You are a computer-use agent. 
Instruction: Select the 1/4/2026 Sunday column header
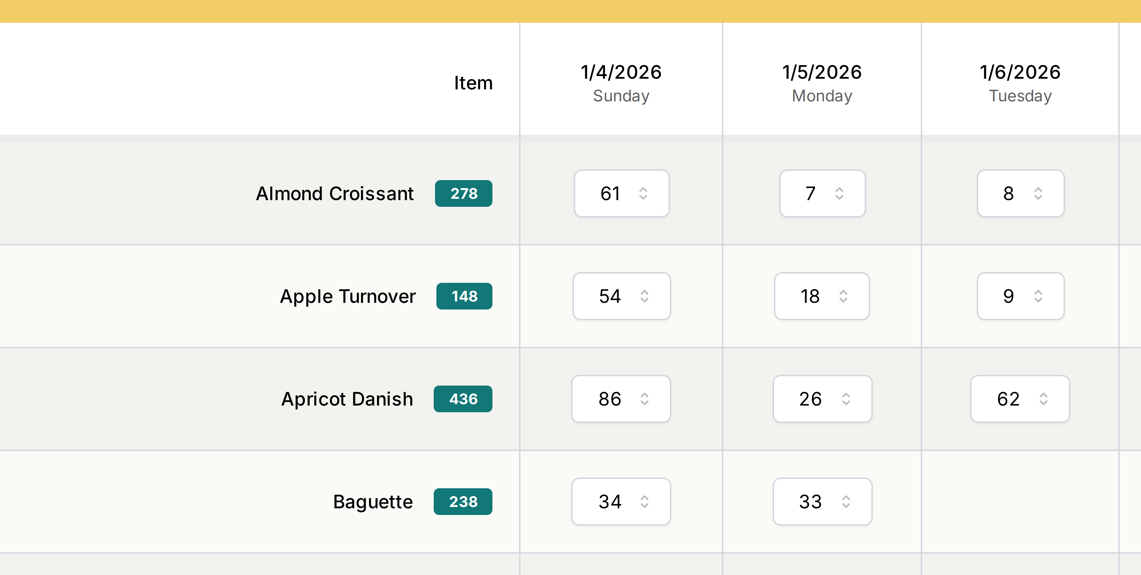pos(621,83)
